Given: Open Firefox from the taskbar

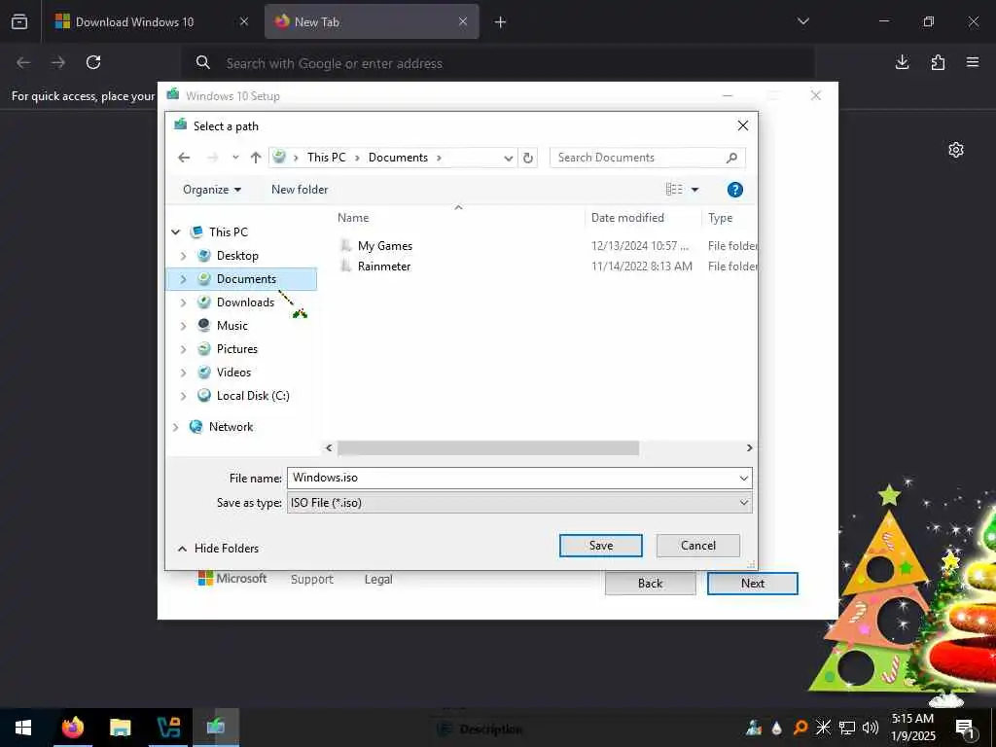Looking at the screenshot, I should tap(72, 728).
